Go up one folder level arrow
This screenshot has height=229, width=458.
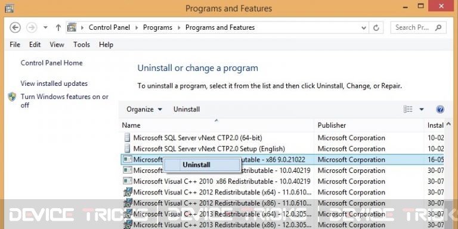point(58,27)
